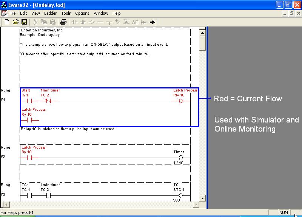Click the Copy toolbar icon

(x=44, y=22)
